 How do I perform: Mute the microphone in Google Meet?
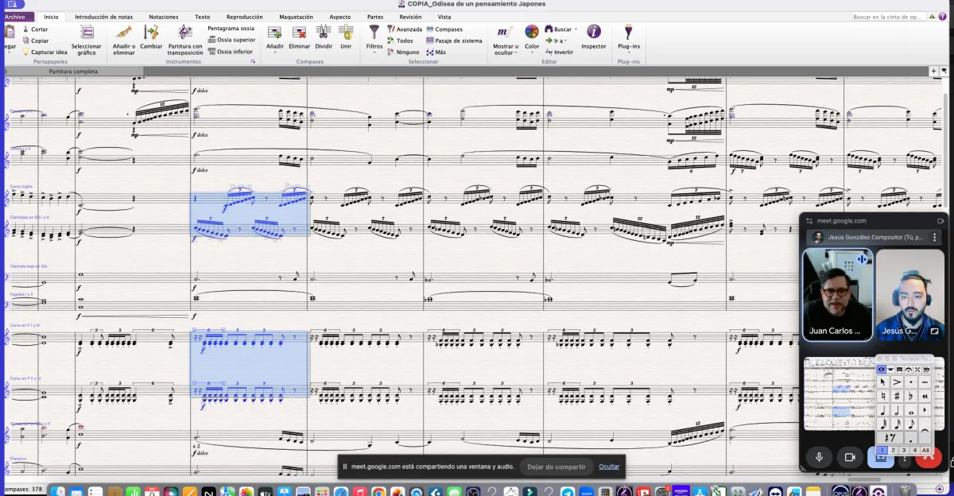819,457
